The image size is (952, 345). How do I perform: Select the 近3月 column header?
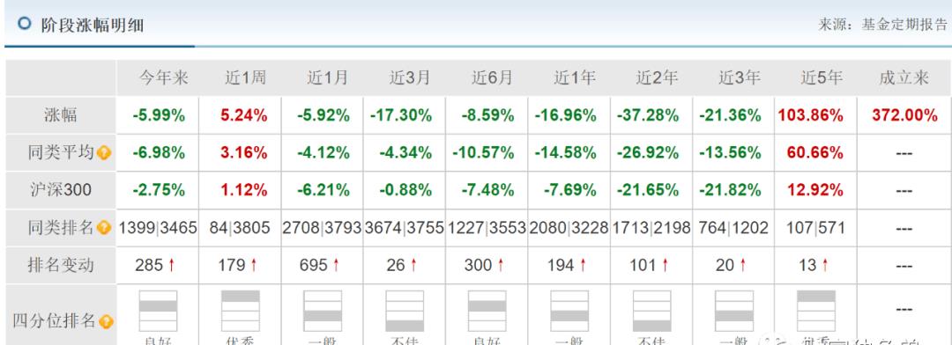tap(410, 77)
